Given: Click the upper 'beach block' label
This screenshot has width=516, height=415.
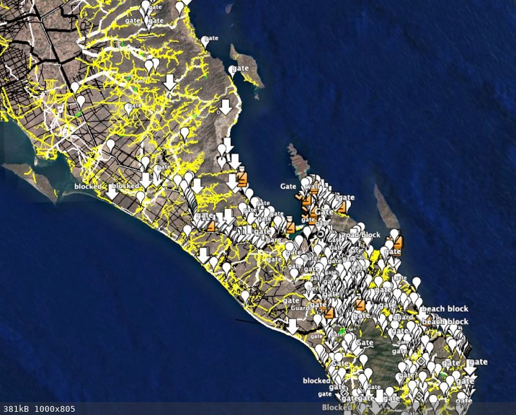Looking at the screenshot, I should pyautogui.click(x=445, y=309).
